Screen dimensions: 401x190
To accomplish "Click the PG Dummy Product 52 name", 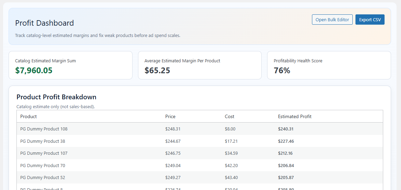I will click(42, 178).
